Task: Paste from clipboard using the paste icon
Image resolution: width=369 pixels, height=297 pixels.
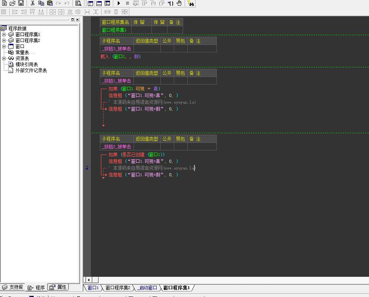Action: pos(50,3)
